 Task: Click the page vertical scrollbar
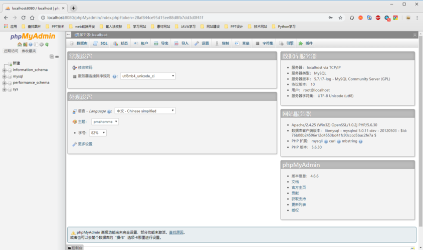(x=420, y=131)
